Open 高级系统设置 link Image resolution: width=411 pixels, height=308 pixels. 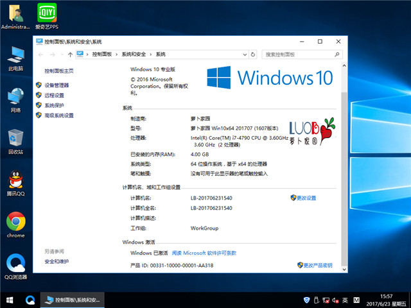click(59, 116)
